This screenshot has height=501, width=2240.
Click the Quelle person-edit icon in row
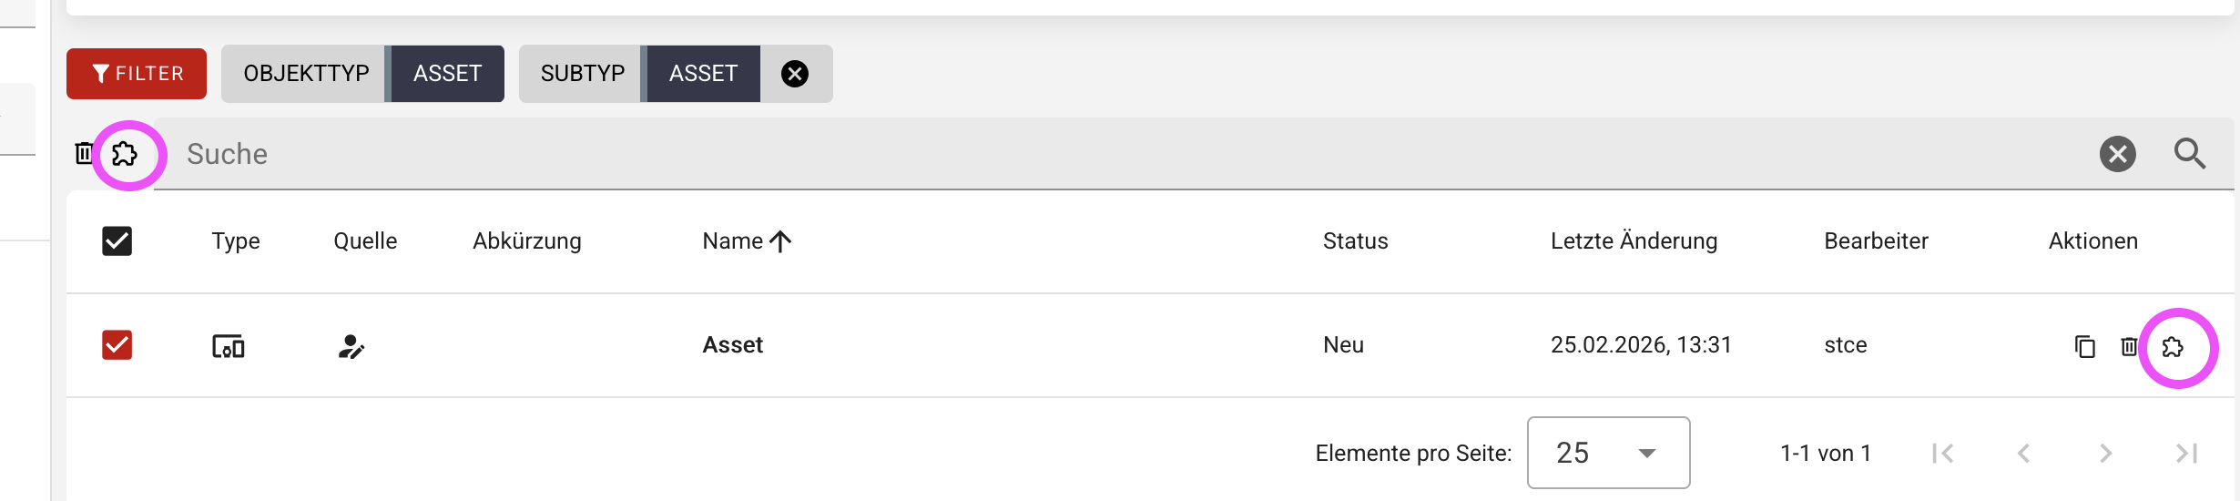coord(351,346)
